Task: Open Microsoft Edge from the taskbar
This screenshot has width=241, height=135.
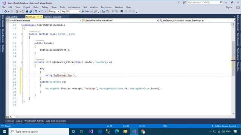Action: tap(117, 132)
